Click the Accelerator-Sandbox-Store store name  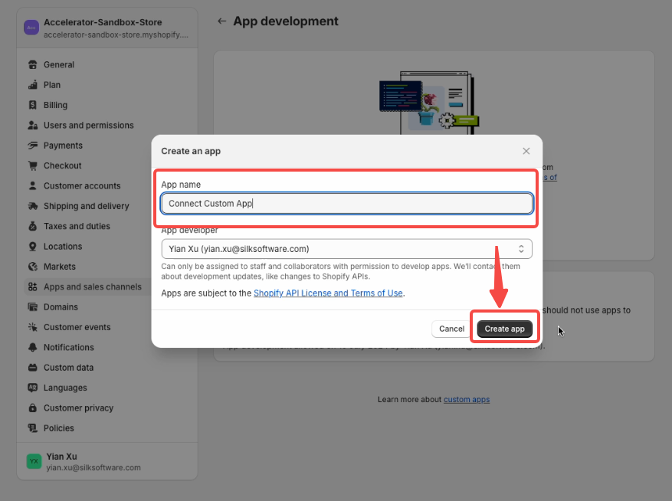(x=103, y=22)
